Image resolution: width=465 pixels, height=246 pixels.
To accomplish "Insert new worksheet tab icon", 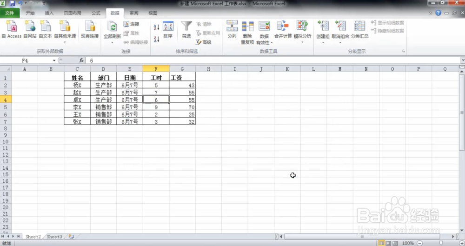I will (71, 237).
